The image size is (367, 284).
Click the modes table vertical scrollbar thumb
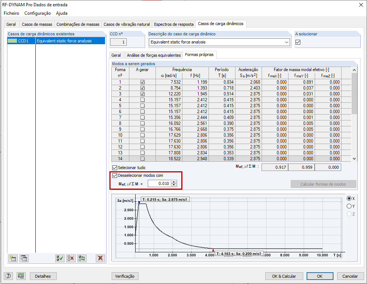(354, 94)
